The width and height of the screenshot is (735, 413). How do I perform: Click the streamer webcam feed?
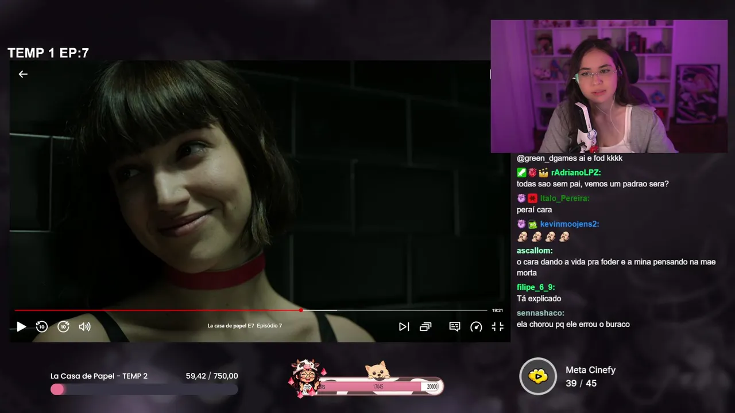(x=609, y=87)
